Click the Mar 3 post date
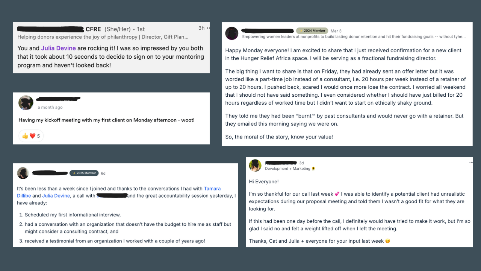 click(x=336, y=31)
